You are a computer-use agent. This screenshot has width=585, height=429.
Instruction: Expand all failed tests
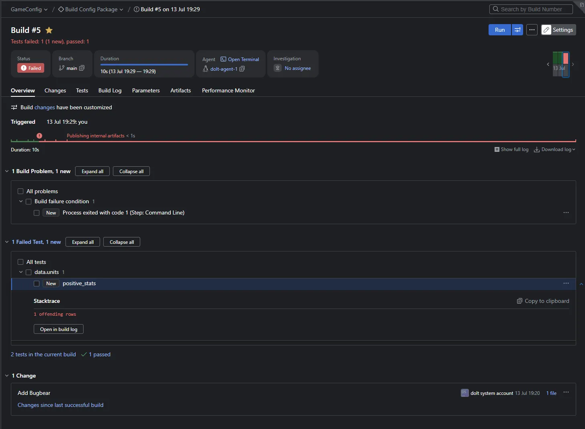click(x=83, y=242)
